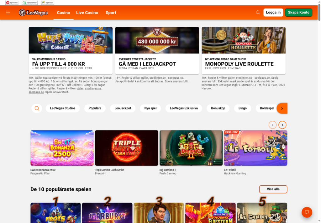
Task: Click Visa alla for popular games
Action: pos(273,189)
